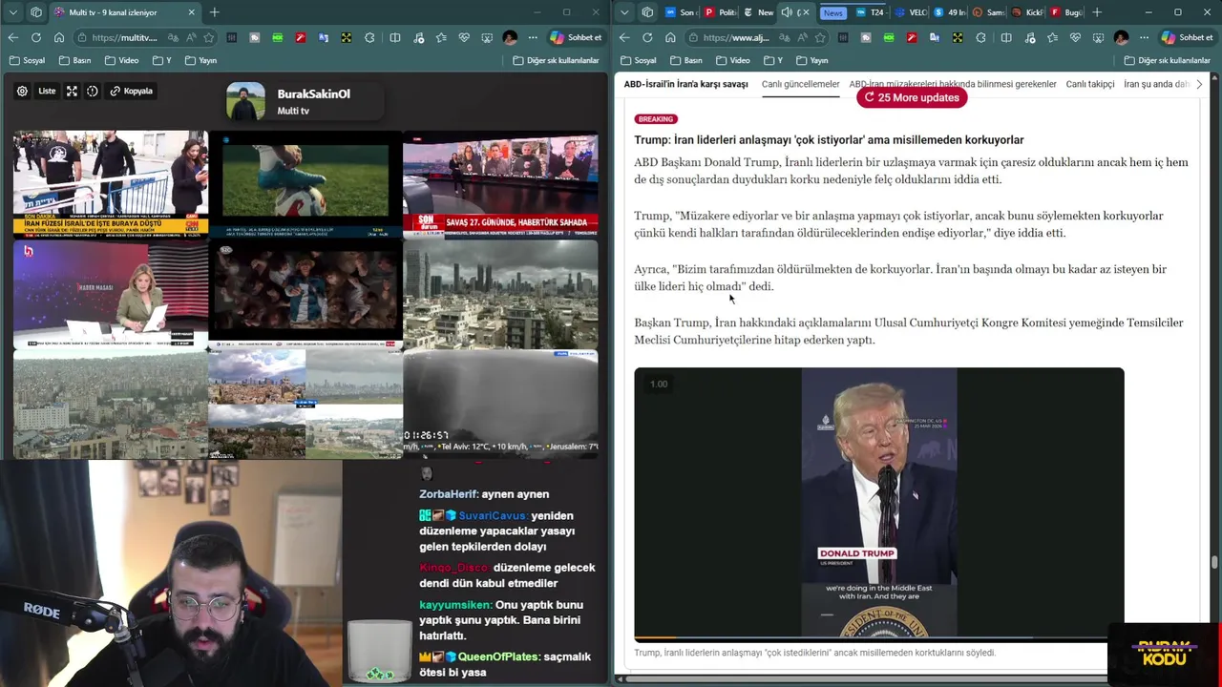The width and height of the screenshot is (1222, 687).
Task: Go back in left browser window
Action: (x=13, y=37)
